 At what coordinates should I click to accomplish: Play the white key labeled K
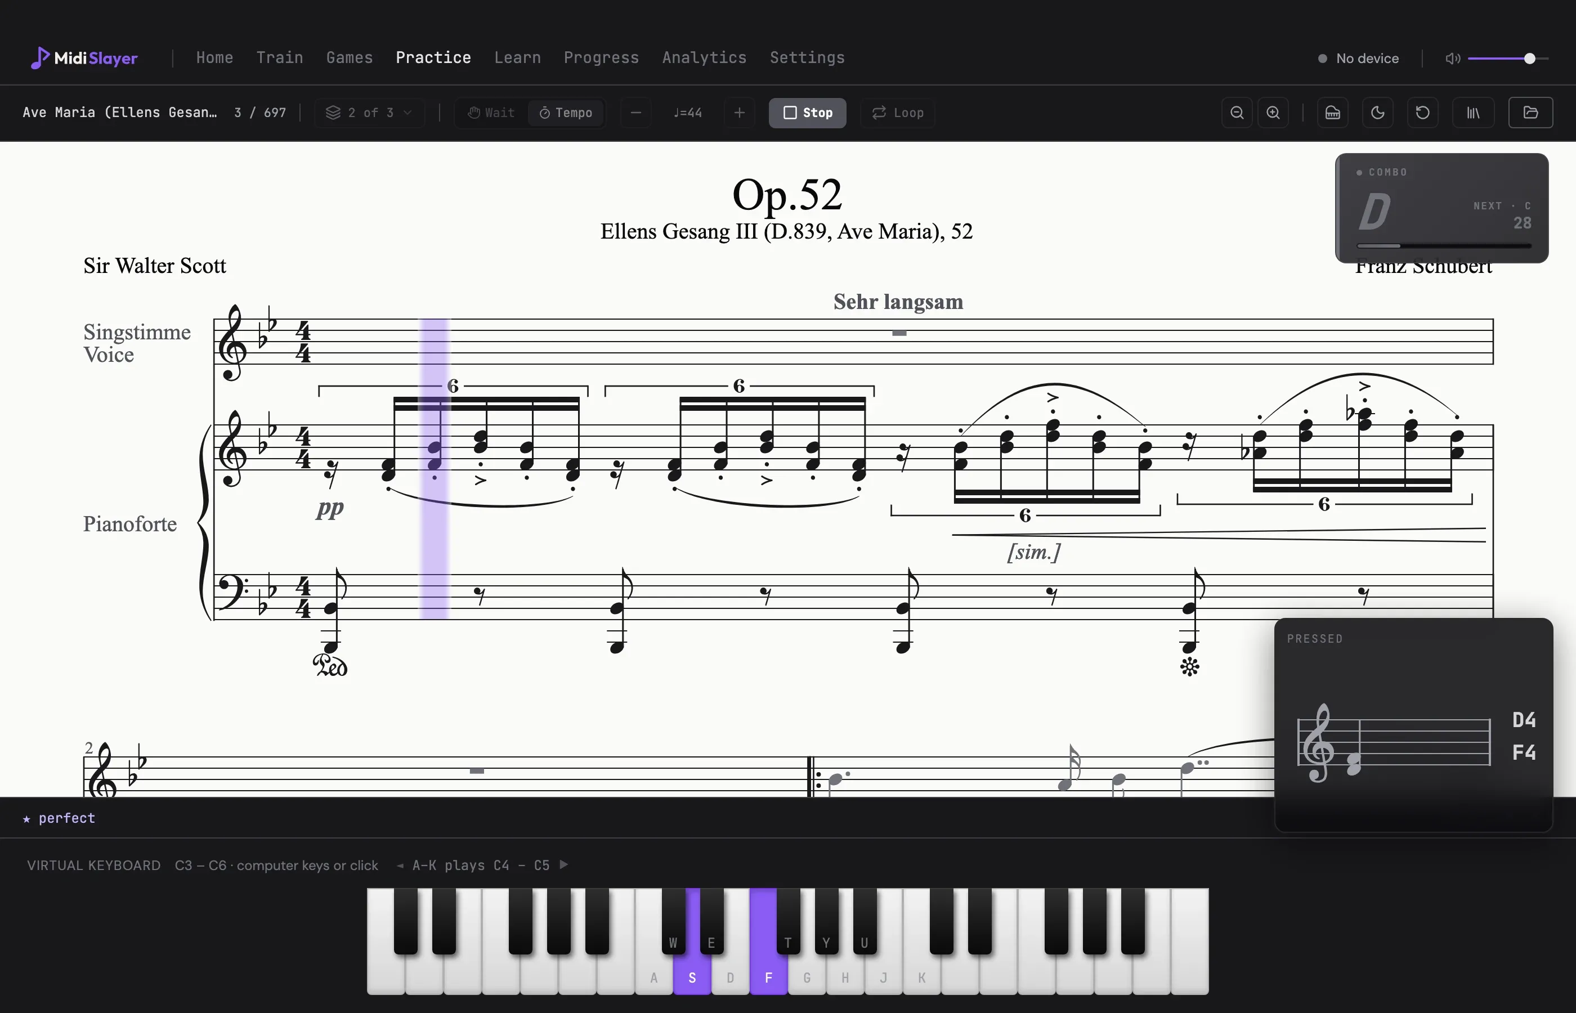pos(921,976)
